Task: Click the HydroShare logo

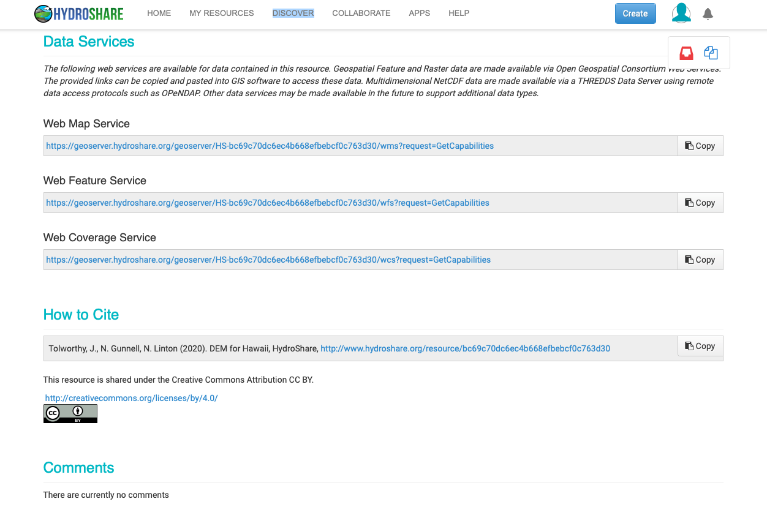Action: [x=79, y=13]
